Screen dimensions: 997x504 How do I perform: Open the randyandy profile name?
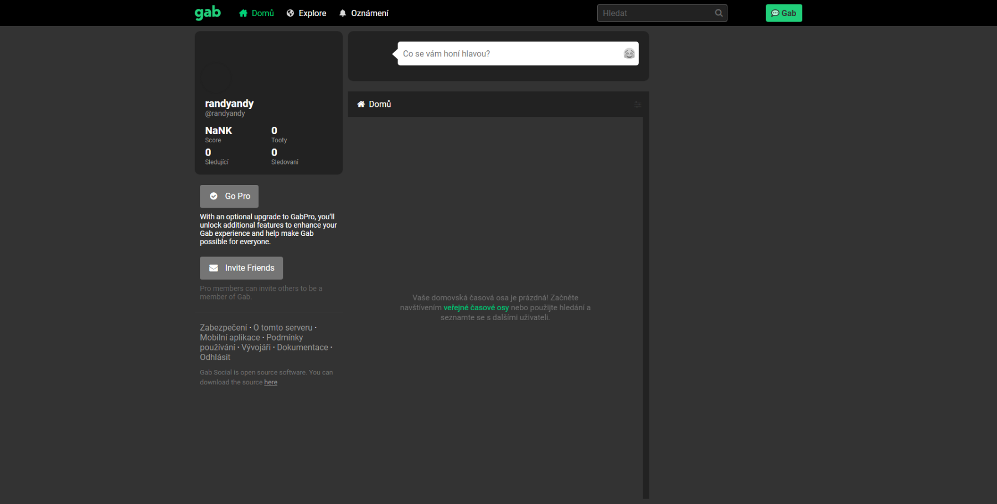(229, 104)
